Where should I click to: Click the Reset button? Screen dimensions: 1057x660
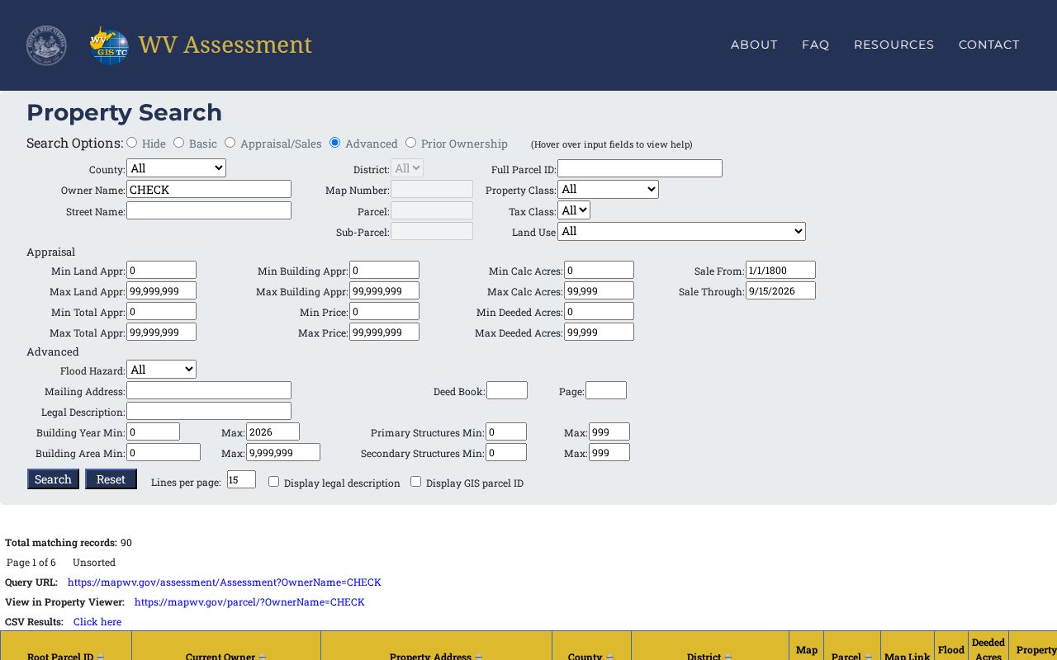[x=111, y=479]
